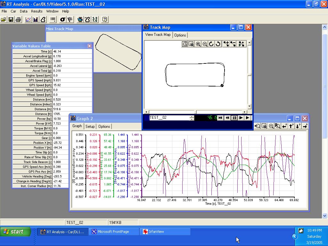
Task: Click the zoom out magnifier on Track Map
Action: coord(205,44)
